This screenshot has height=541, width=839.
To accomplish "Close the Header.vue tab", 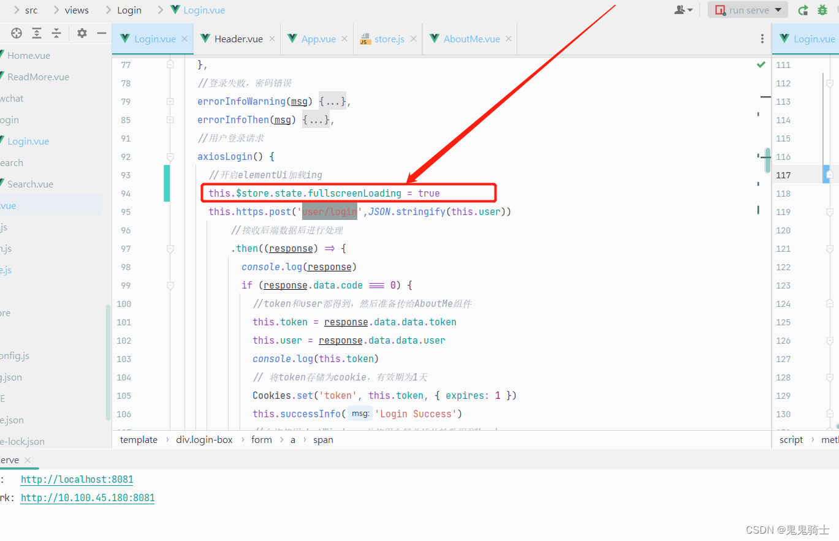I will [271, 39].
